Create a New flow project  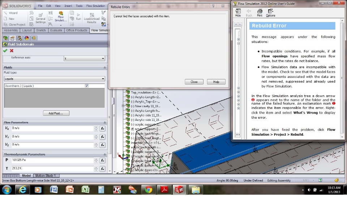(x=9, y=19)
